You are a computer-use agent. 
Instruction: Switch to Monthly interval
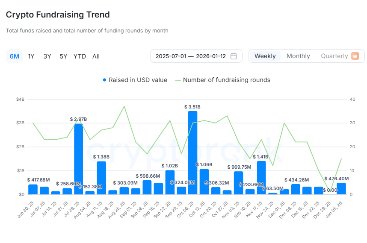click(x=298, y=56)
